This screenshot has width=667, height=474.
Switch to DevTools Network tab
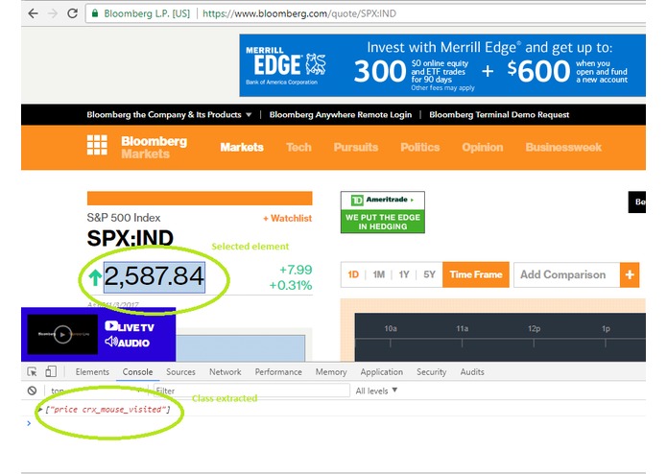[225, 372]
